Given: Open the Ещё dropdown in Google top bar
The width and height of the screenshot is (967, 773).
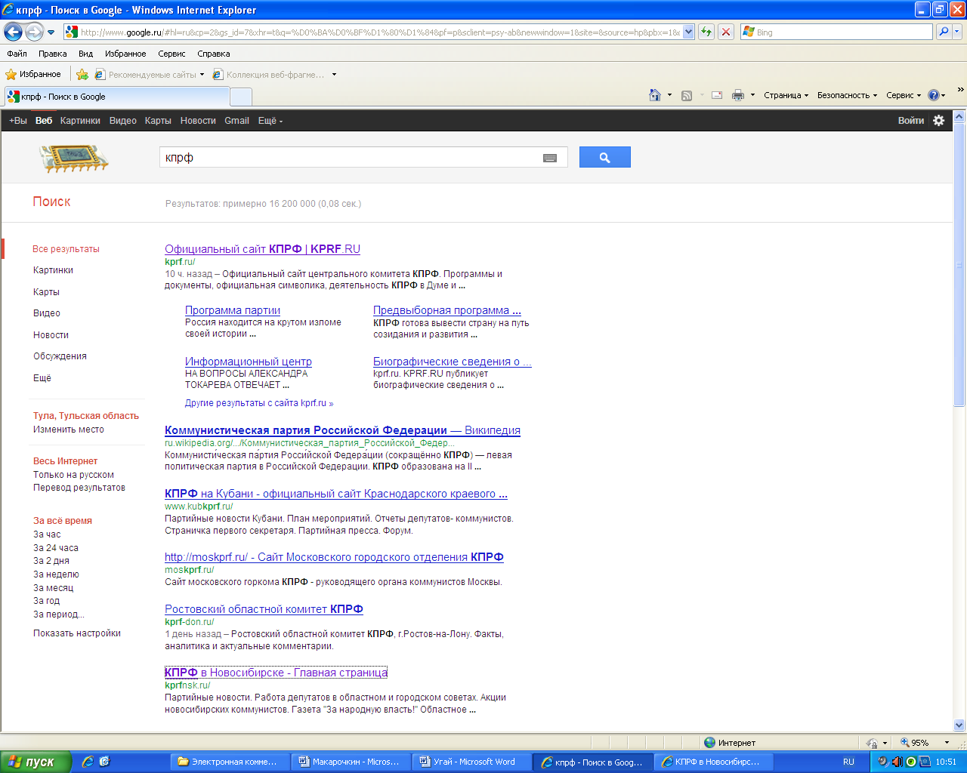Looking at the screenshot, I should [270, 121].
